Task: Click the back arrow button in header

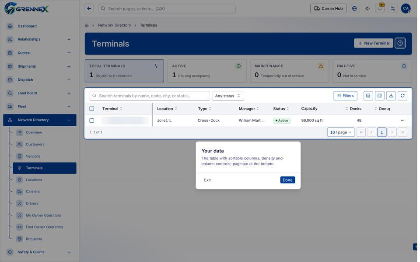Action: [89, 9]
